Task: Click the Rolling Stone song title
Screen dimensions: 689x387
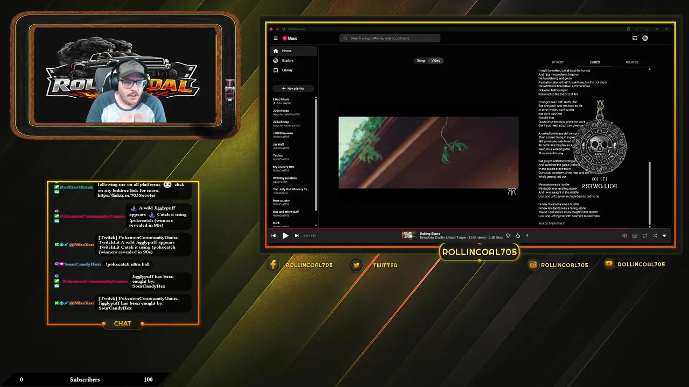Action: pos(430,234)
